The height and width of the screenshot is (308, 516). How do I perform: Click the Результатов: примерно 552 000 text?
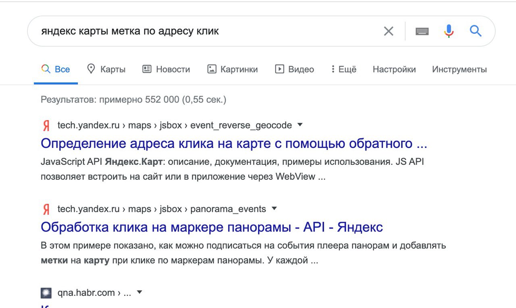click(133, 100)
